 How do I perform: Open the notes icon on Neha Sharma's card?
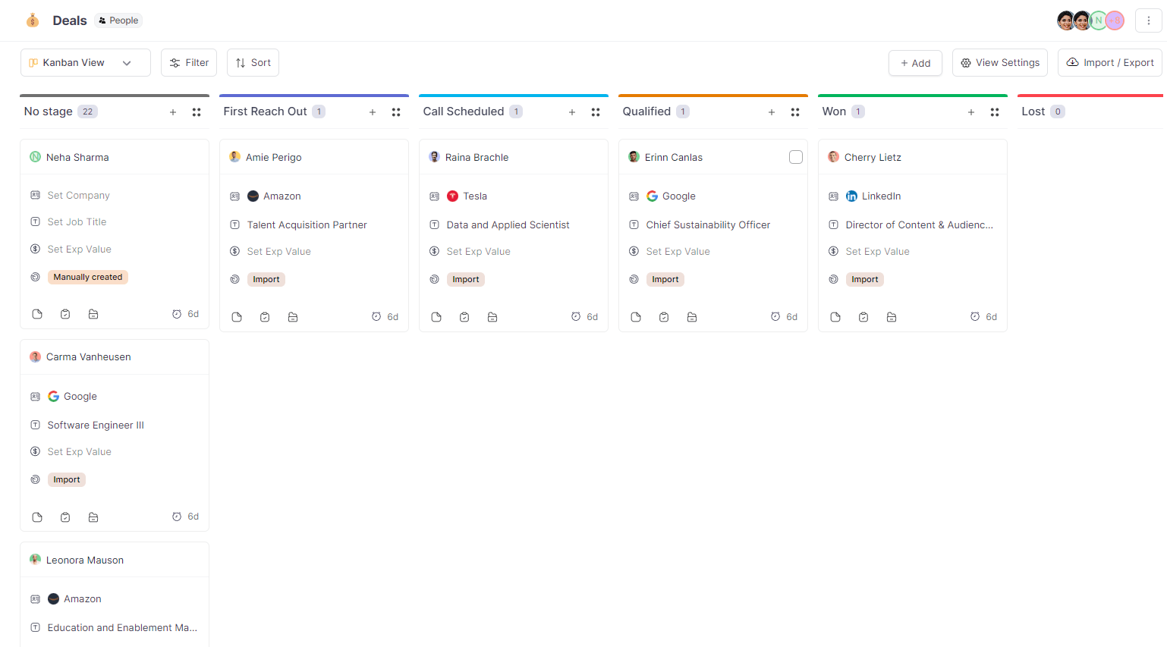(x=37, y=313)
